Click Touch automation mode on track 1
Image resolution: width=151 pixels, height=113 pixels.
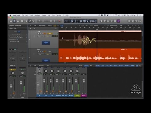click(41, 36)
